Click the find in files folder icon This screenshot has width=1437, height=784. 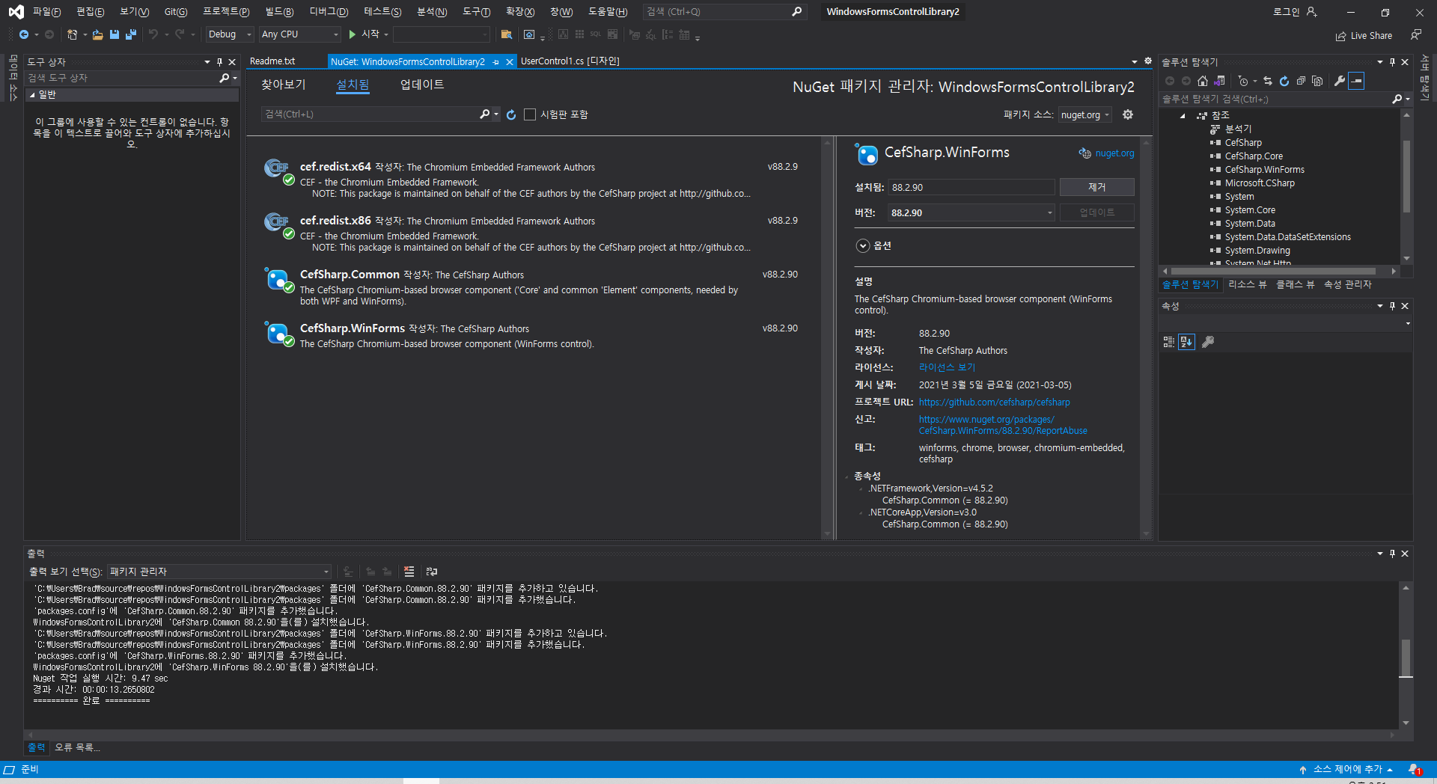(x=507, y=34)
